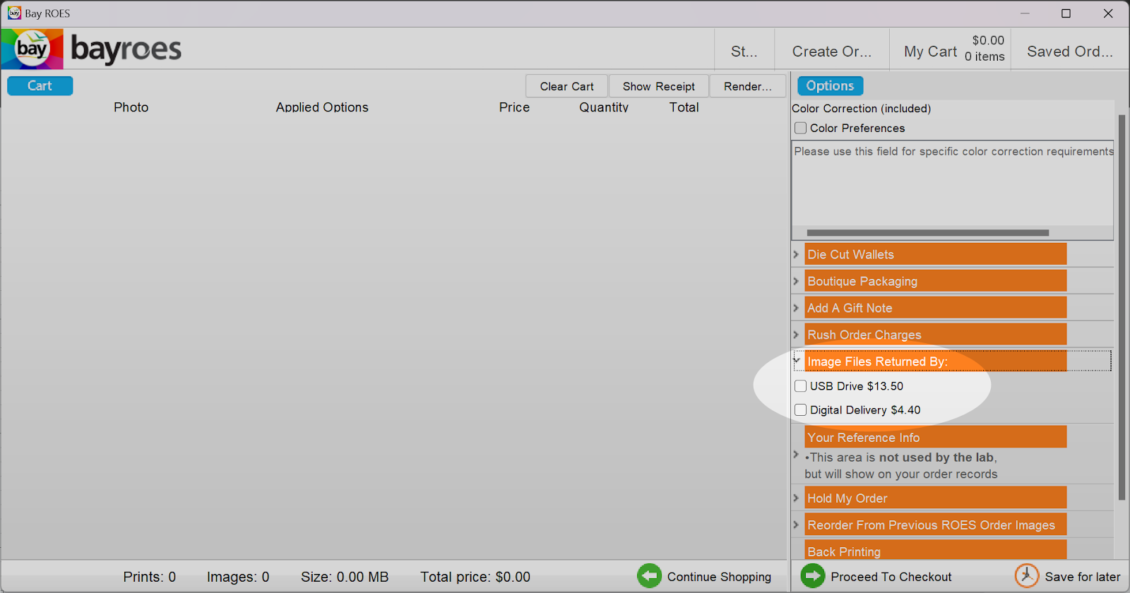This screenshot has height=593, width=1130.
Task: Click the Render button
Action: click(747, 86)
